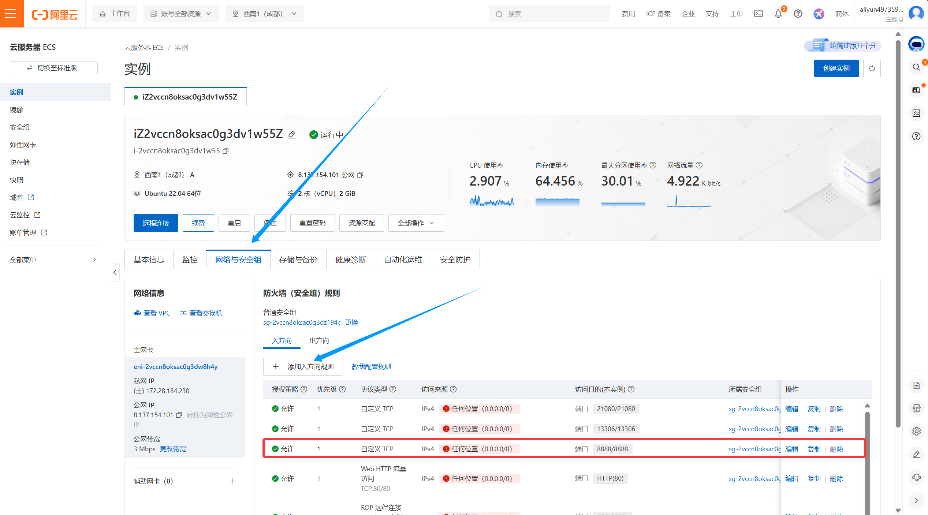The height and width of the screenshot is (515, 928).
Task: Expand the 全部菜单 sidebar entry
Action: 53,260
